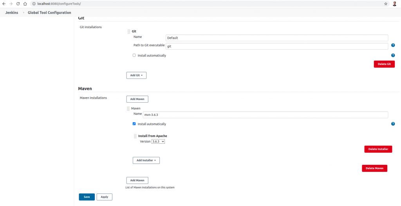The height and width of the screenshot is (206, 401).
Task: Reload the page with the refresh icon
Action: tap(18, 4)
